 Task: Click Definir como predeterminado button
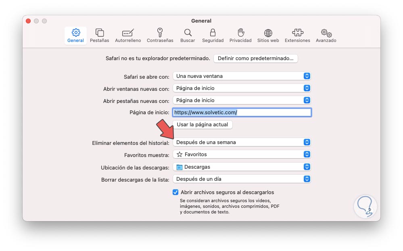click(x=255, y=59)
